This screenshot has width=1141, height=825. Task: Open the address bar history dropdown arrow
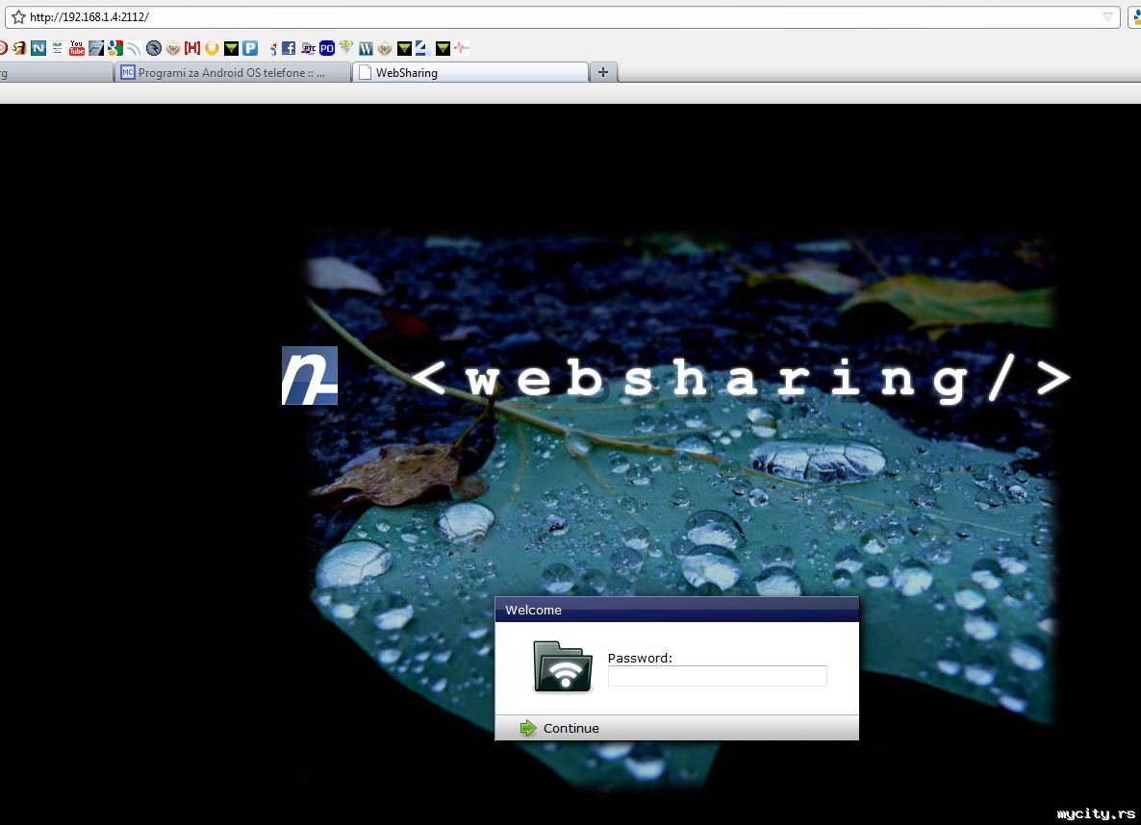1107,16
